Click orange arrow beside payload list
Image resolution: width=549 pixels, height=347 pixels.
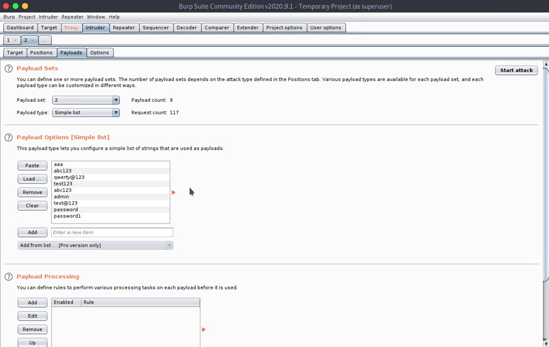click(174, 193)
